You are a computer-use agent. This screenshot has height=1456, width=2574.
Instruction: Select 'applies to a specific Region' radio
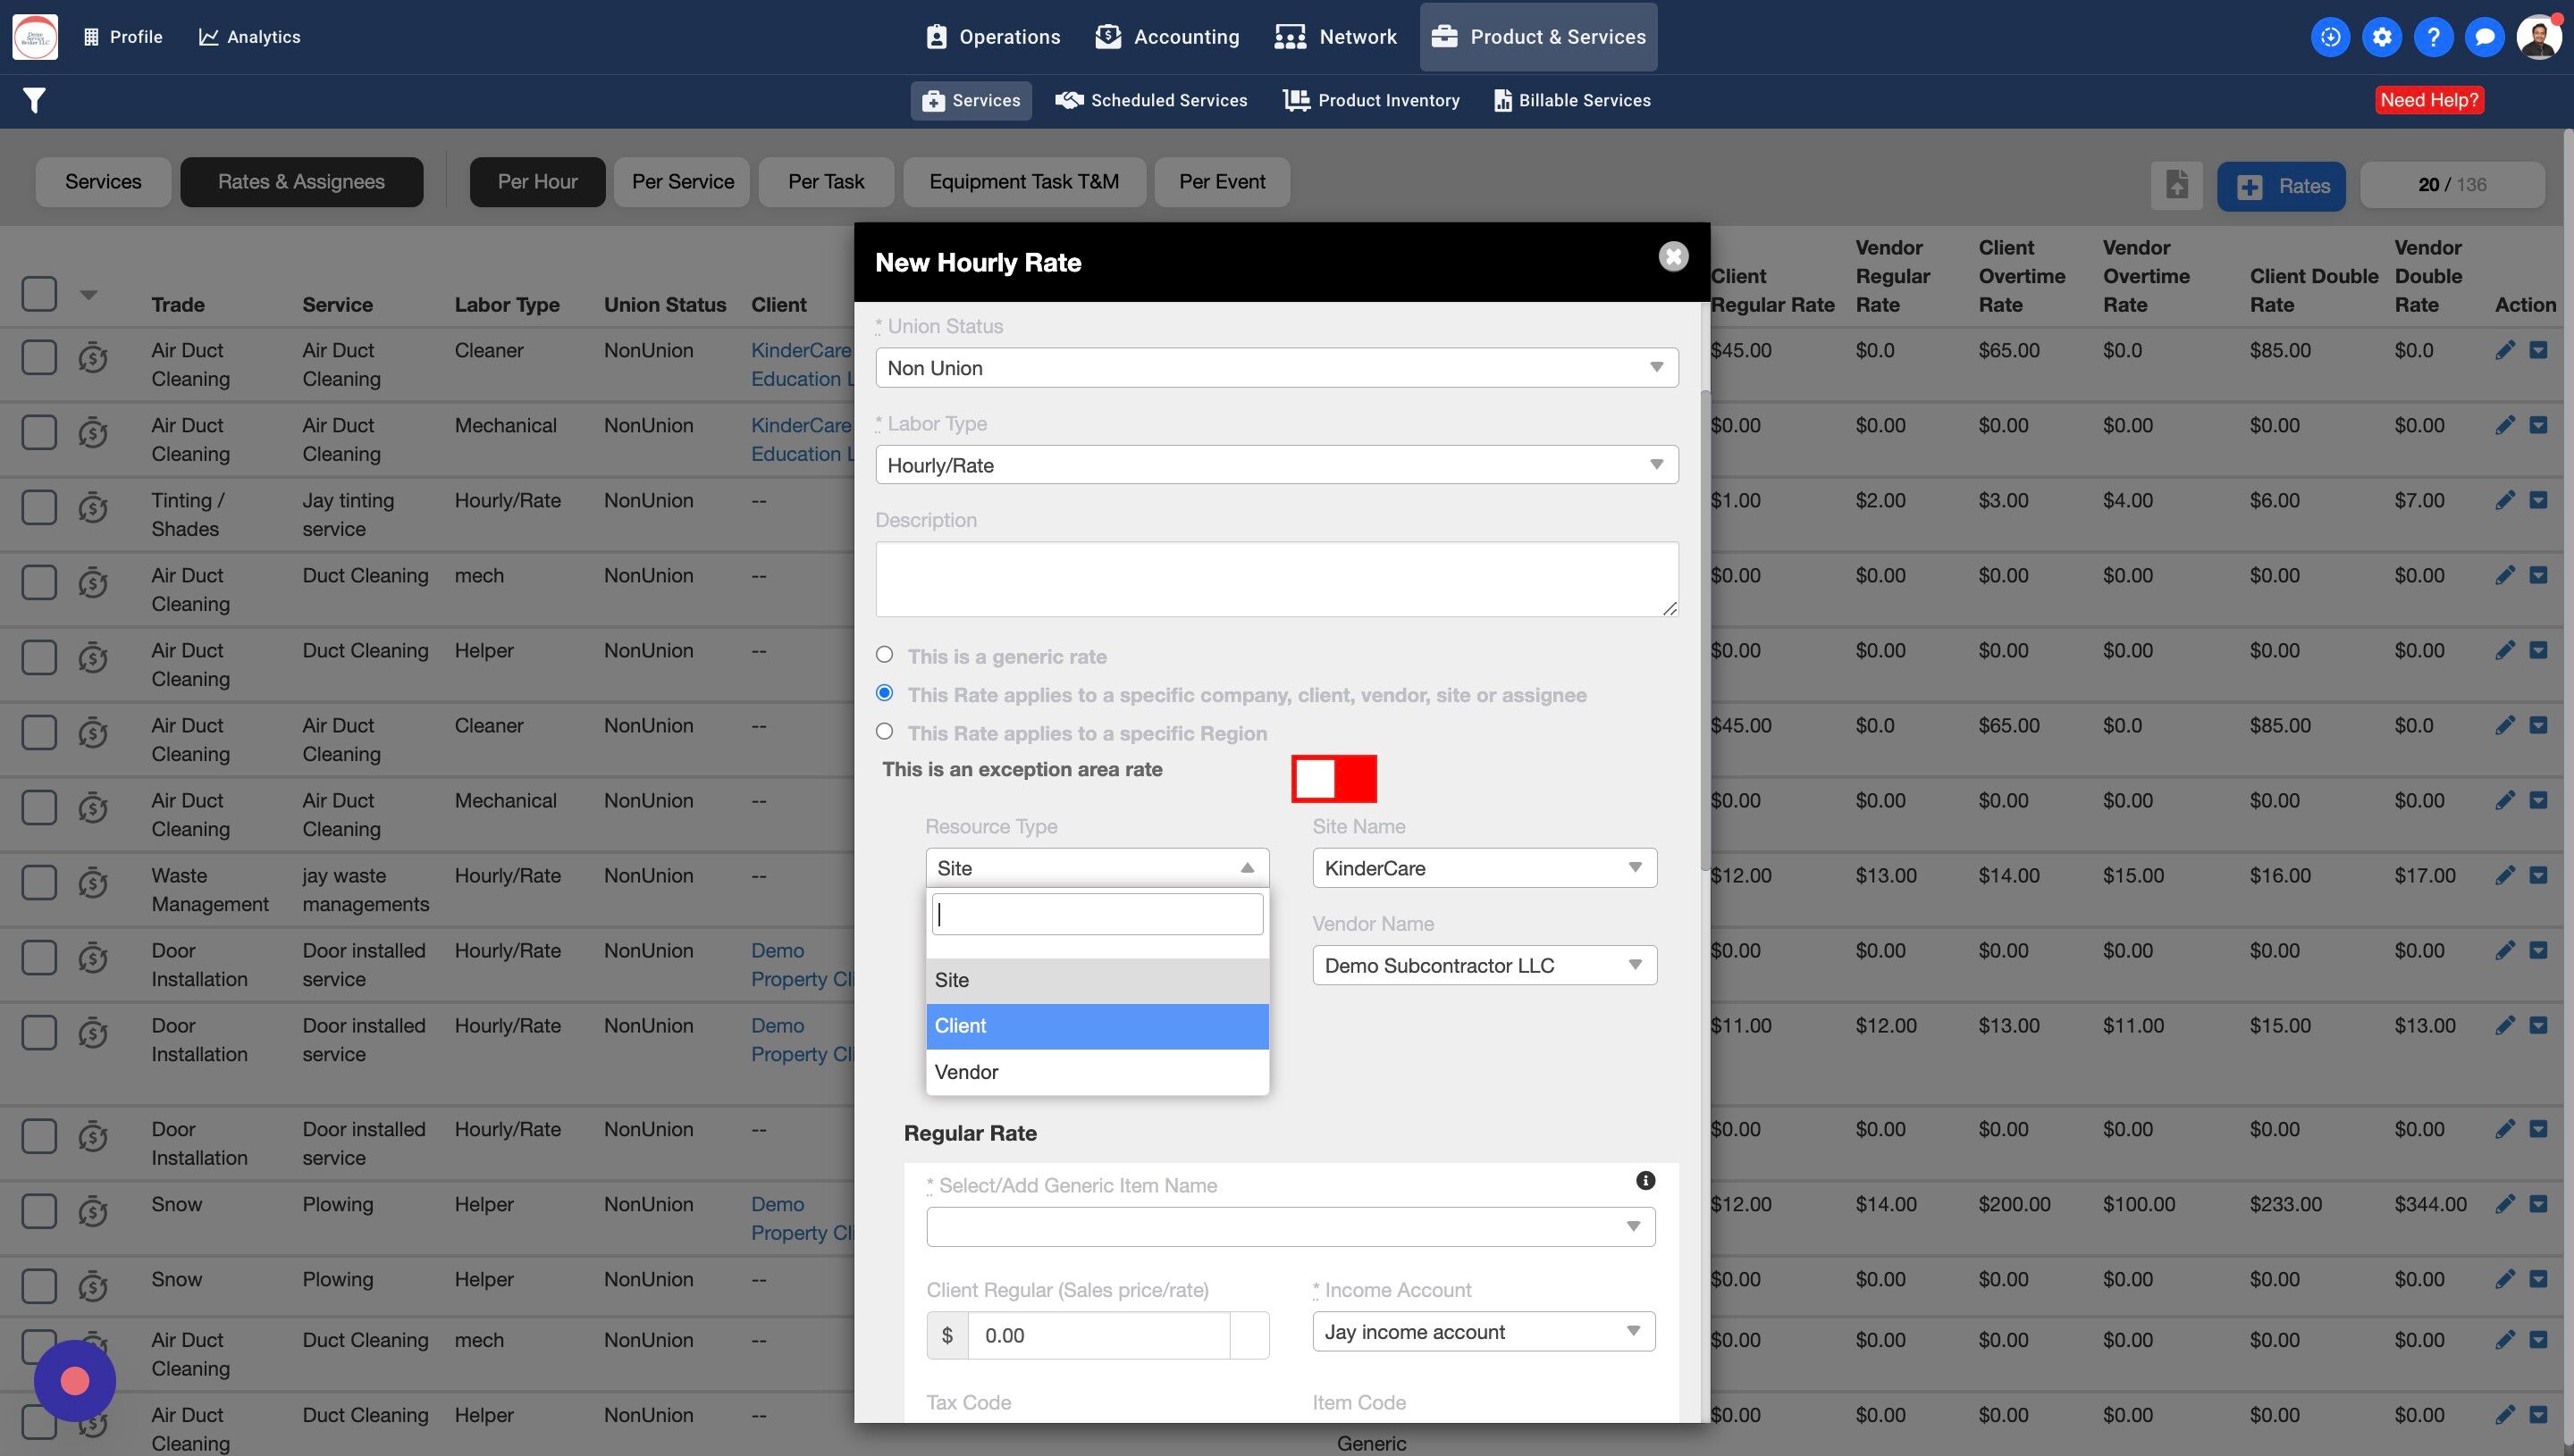[x=884, y=731]
